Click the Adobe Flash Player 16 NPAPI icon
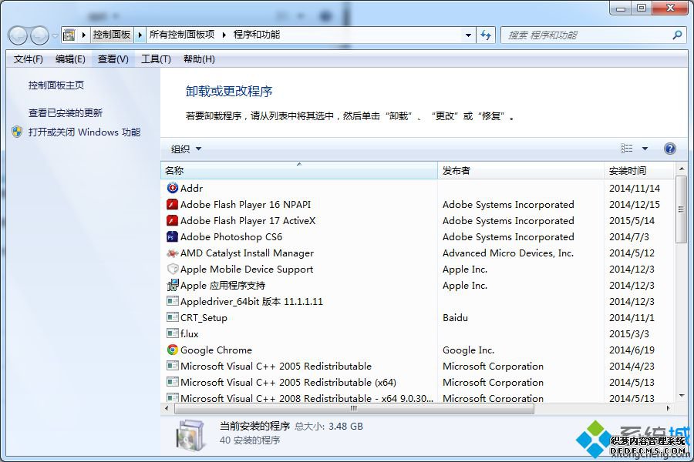The width and height of the screenshot is (694, 462). (x=172, y=204)
